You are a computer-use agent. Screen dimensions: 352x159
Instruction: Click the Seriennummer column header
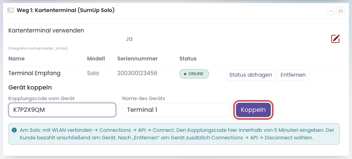[x=137, y=59]
